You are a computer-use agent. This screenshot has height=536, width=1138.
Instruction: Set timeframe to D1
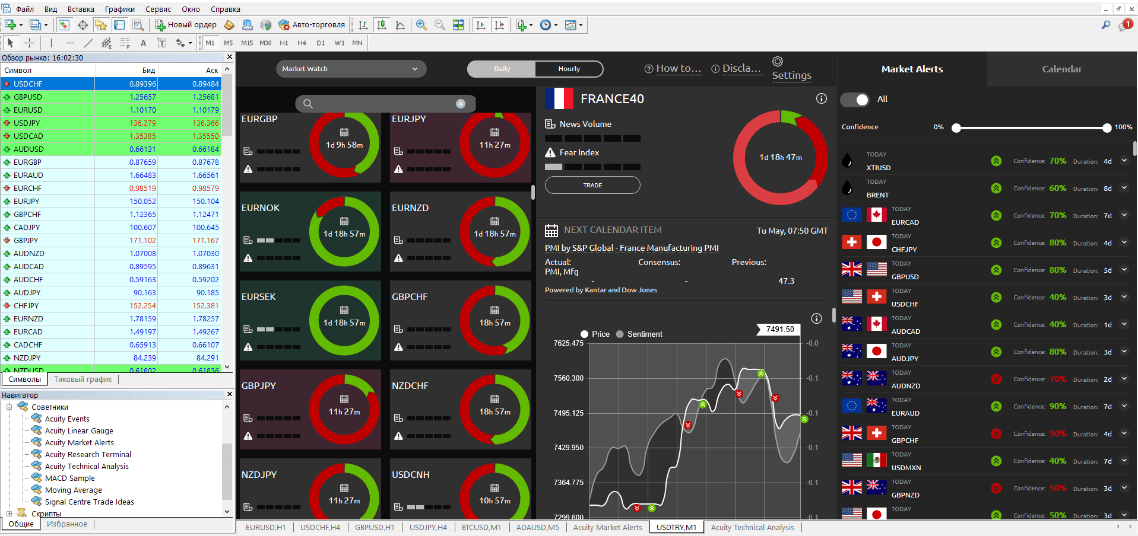pos(321,43)
